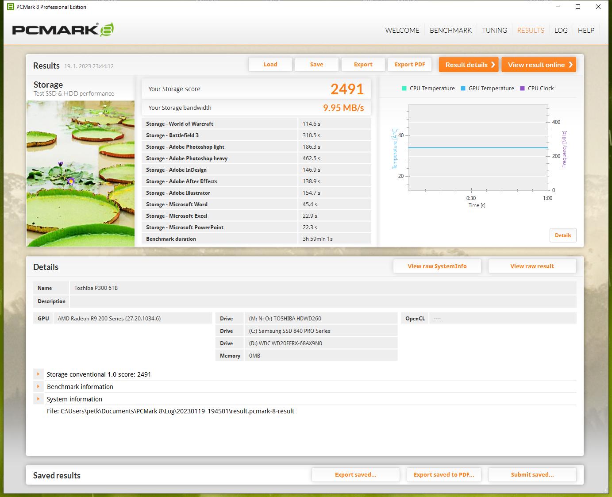
Task: Click the Storage score value 2491
Action: [347, 89]
